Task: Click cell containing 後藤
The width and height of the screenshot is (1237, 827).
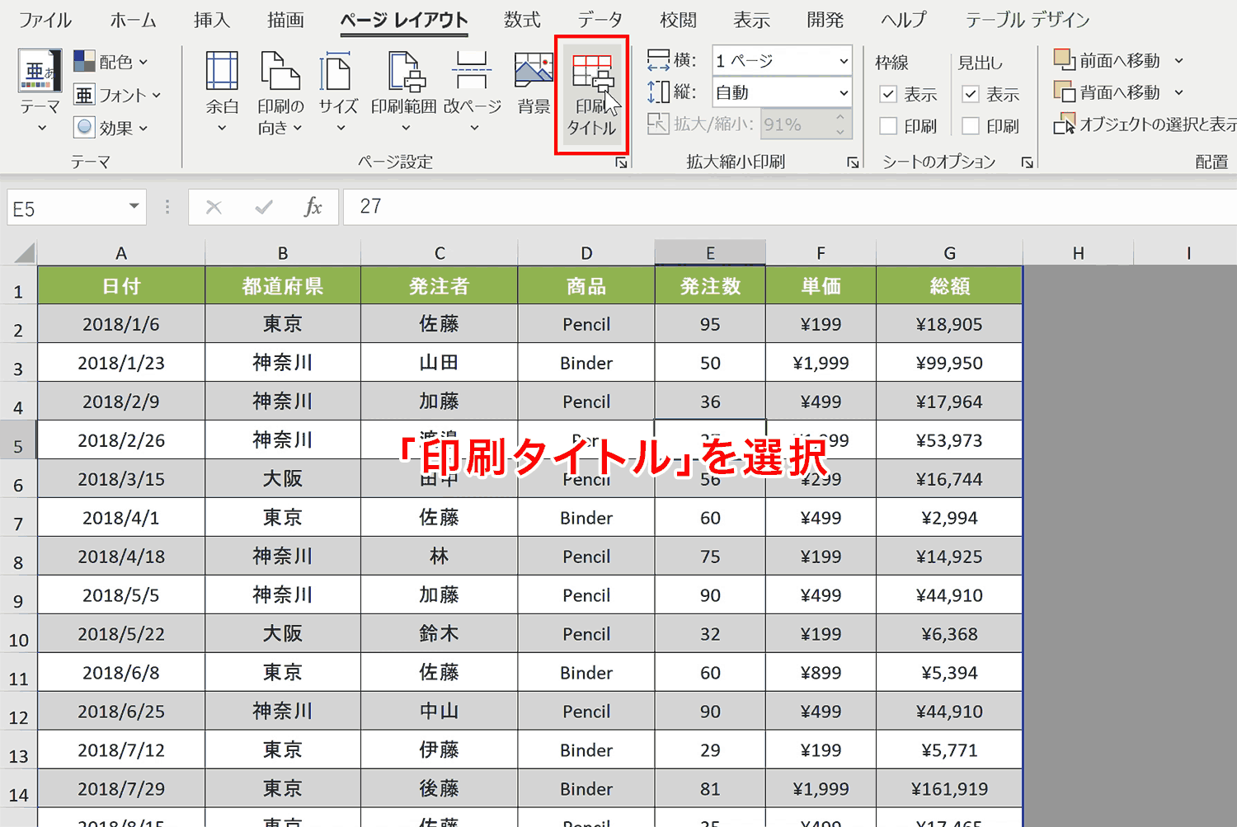Action: [x=440, y=789]
